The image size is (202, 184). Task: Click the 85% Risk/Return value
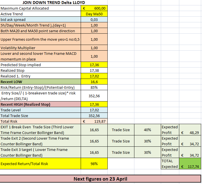tap(94, 87)
